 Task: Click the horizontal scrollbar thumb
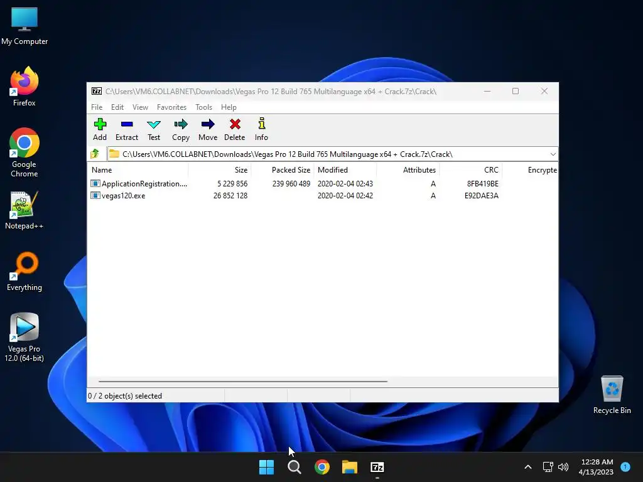(x=243, y=381)
